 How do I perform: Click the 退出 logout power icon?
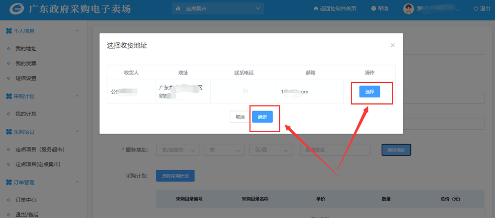[476, 9]
